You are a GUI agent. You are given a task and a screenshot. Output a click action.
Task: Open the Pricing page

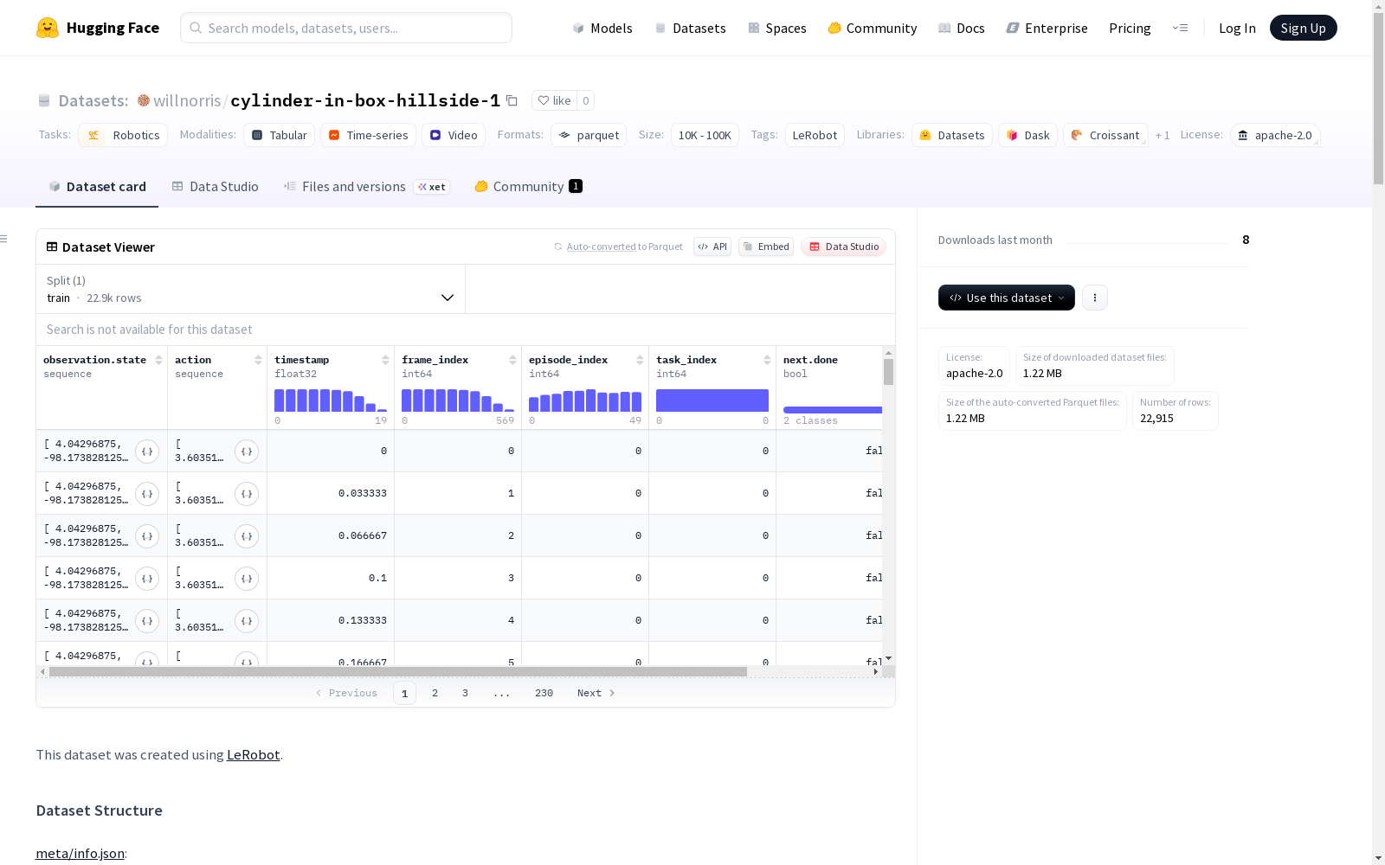(x=1130, y=28)
